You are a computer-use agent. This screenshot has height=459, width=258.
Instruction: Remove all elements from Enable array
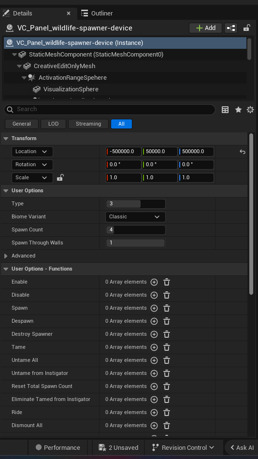tap(167, 282)
